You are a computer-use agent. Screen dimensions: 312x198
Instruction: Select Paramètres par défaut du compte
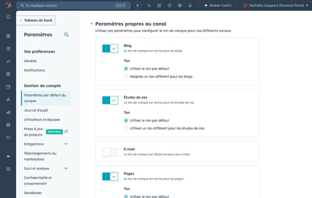coord(46,98)
